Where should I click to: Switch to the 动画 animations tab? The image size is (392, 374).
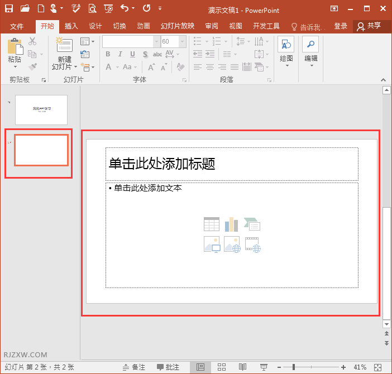click(144, 26)
